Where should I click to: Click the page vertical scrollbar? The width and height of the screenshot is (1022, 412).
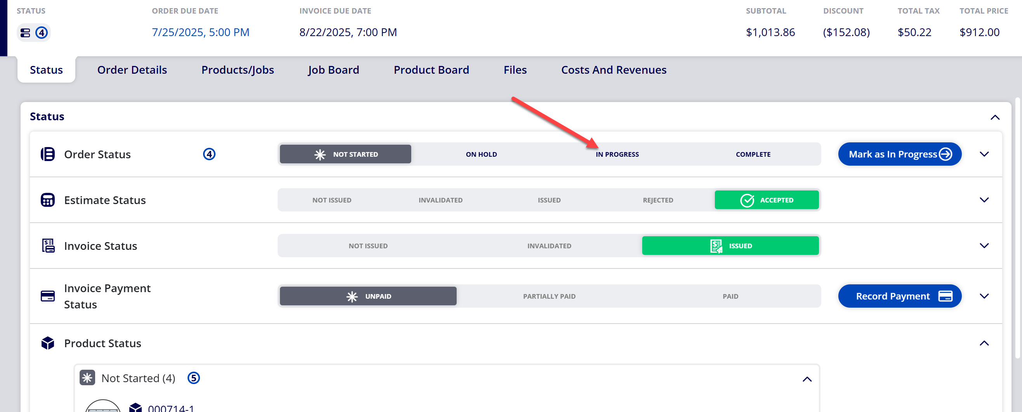pos(1018,228)
